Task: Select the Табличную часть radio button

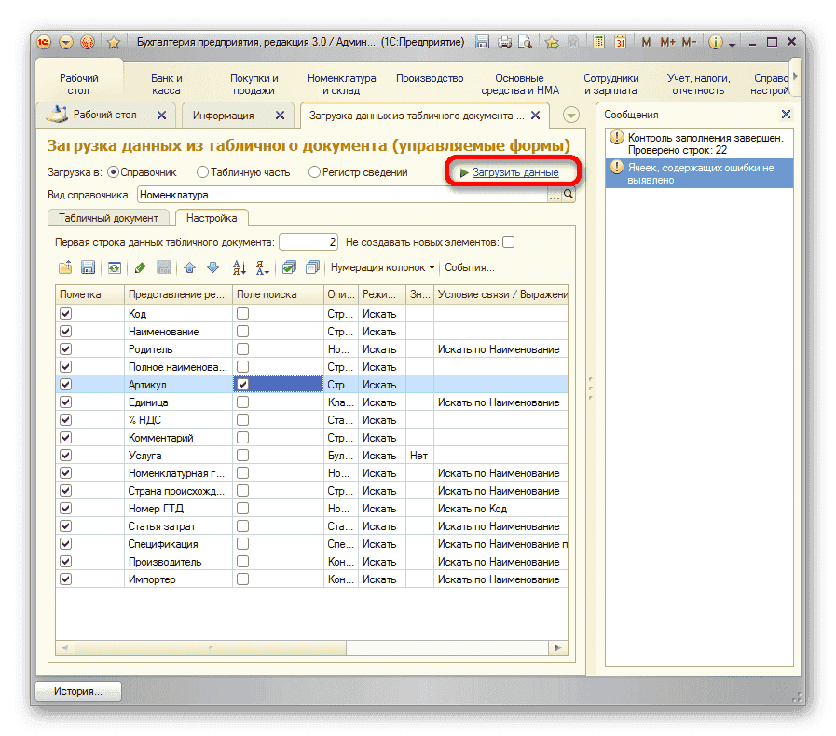Action: click(x=202, y=172)
